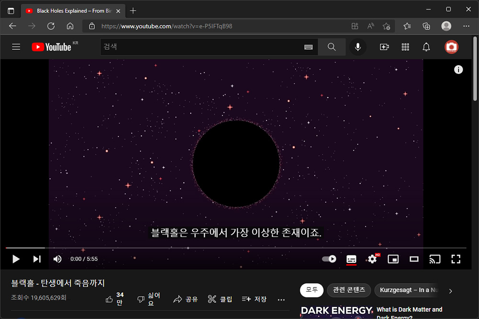Enter full screen mode

456,259
